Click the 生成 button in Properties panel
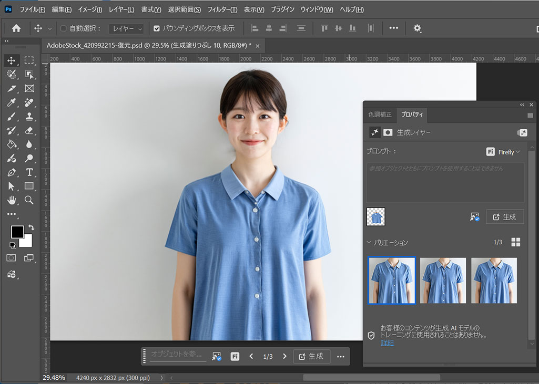 [x=504, y=216]
